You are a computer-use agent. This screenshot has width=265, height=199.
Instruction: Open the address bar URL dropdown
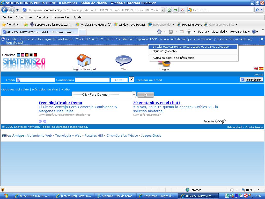(x=163, y=10)
